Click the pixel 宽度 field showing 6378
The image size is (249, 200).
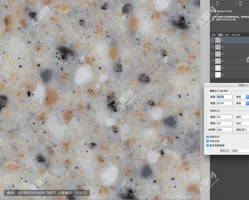[225, 97]
